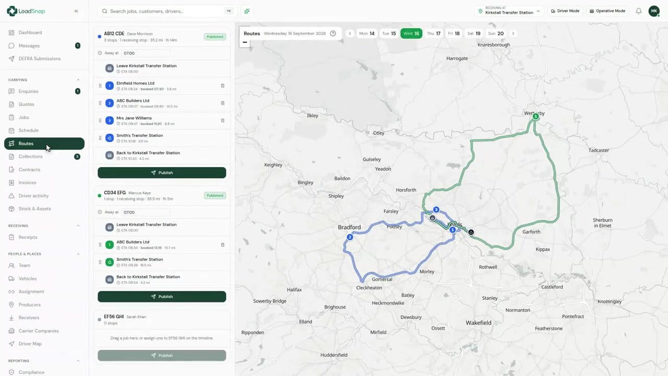
Task: Publish the AB12 CDE route
Action: click(x=162, y=173)
